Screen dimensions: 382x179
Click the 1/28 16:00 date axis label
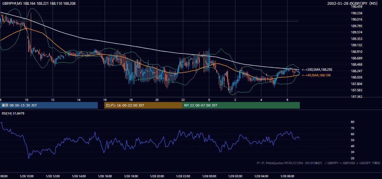(105, 176)
